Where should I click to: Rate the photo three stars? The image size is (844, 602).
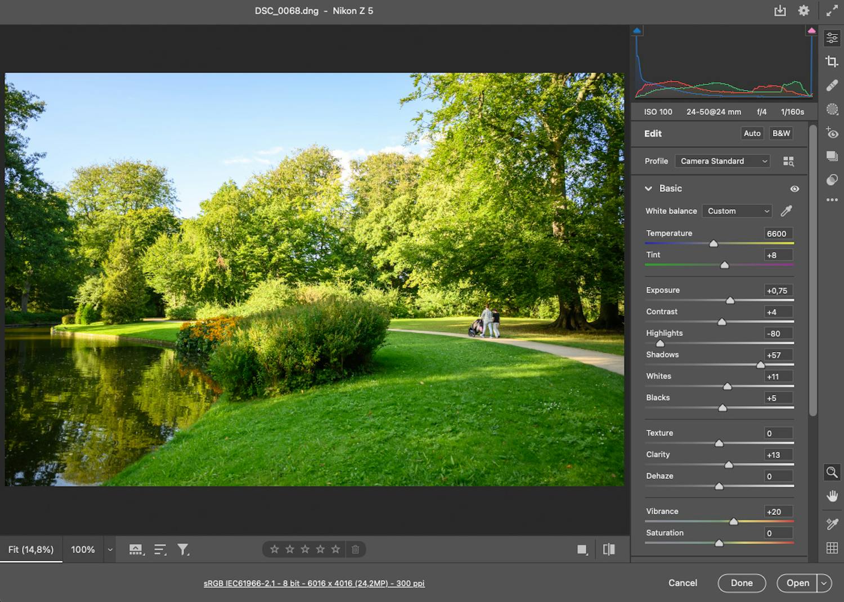point(305,549)
